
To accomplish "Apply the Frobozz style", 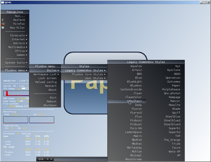I will (127, 121).
